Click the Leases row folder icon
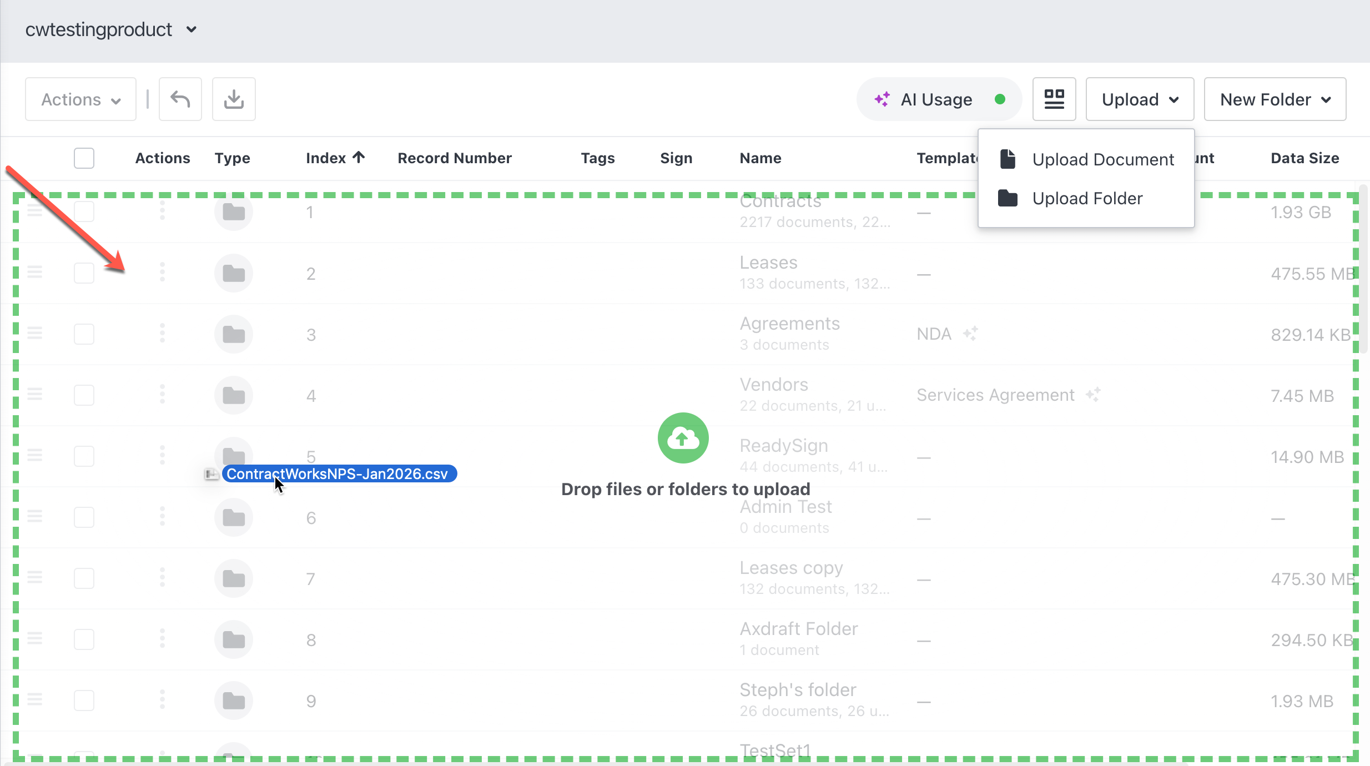Viewport: 1370px width, 766px height. [234, 273]
